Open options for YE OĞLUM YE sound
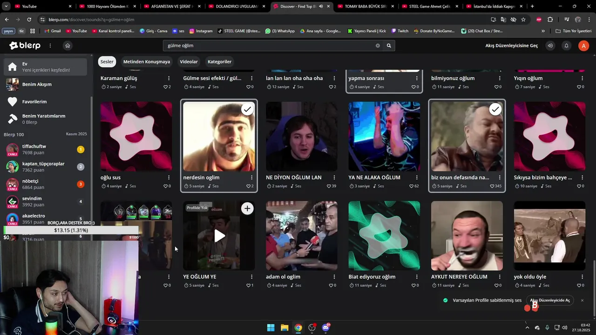The width and height of the screenshot is (596, 335). click(x=251, y=276)
